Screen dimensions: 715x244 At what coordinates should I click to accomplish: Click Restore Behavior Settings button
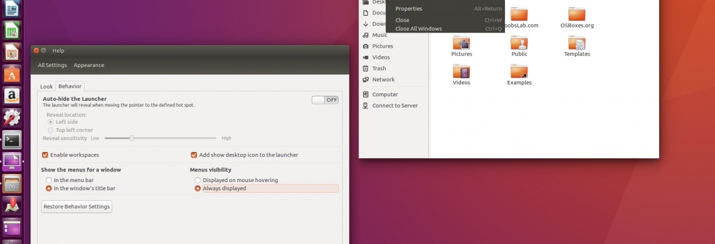point(77,206)
